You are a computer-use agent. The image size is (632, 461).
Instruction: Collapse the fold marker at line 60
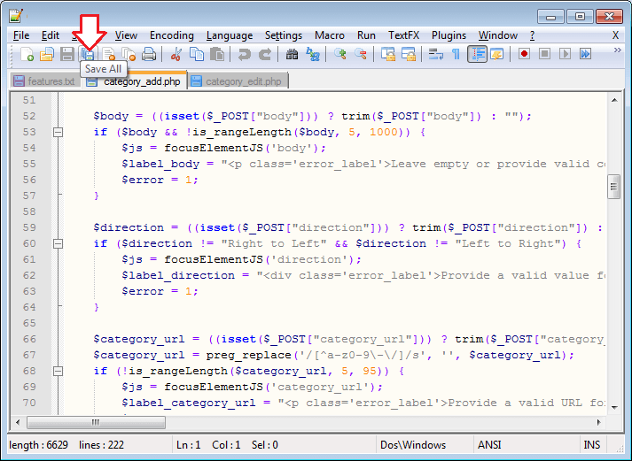(x=59, y=243)
